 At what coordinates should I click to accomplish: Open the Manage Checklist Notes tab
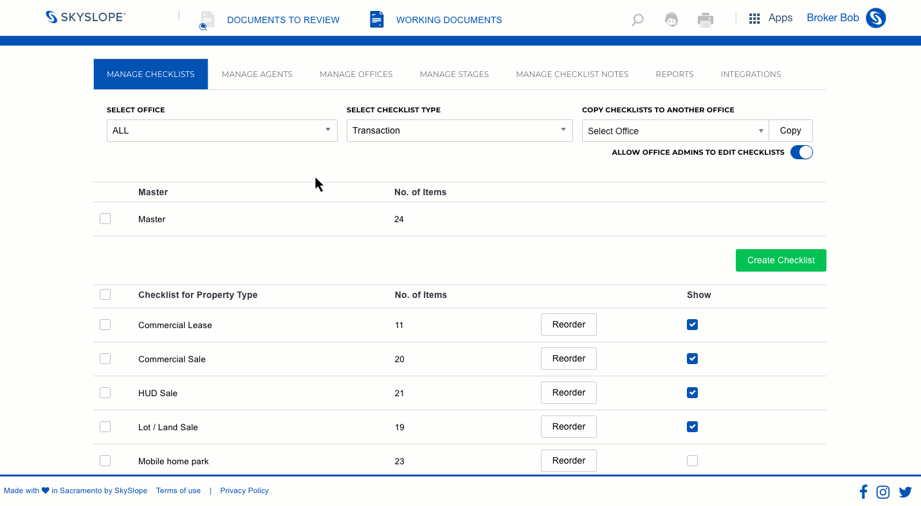coord(572,74)
